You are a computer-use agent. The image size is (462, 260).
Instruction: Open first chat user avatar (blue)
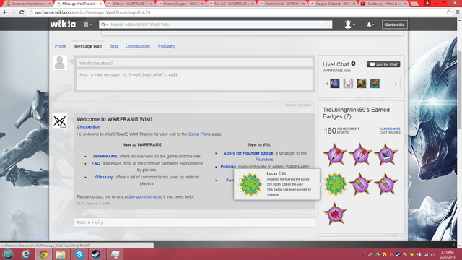(x=335, y=84)
